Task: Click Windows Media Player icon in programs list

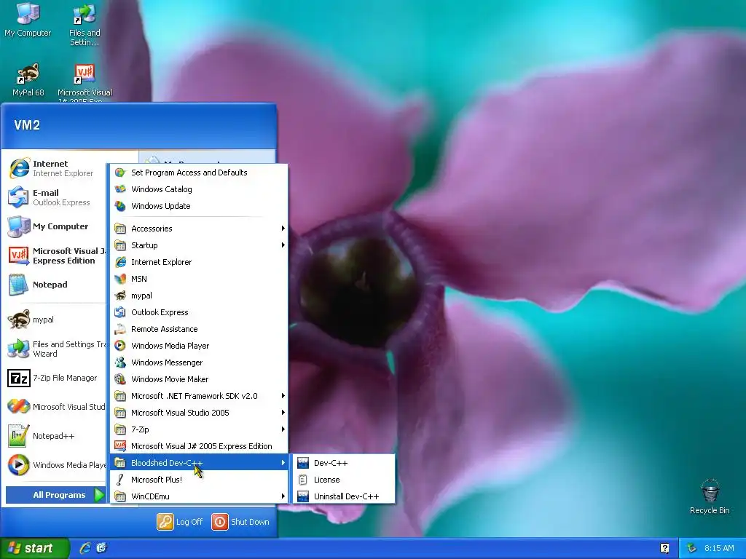Action: tap(120, 346)
